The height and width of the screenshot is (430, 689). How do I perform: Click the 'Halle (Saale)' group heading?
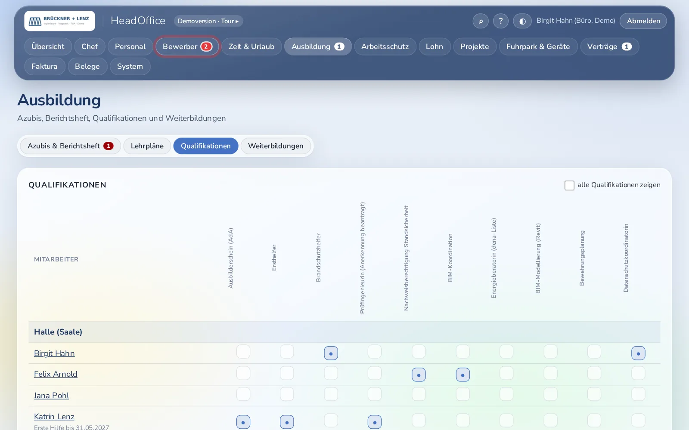click(x=58, y=332)
